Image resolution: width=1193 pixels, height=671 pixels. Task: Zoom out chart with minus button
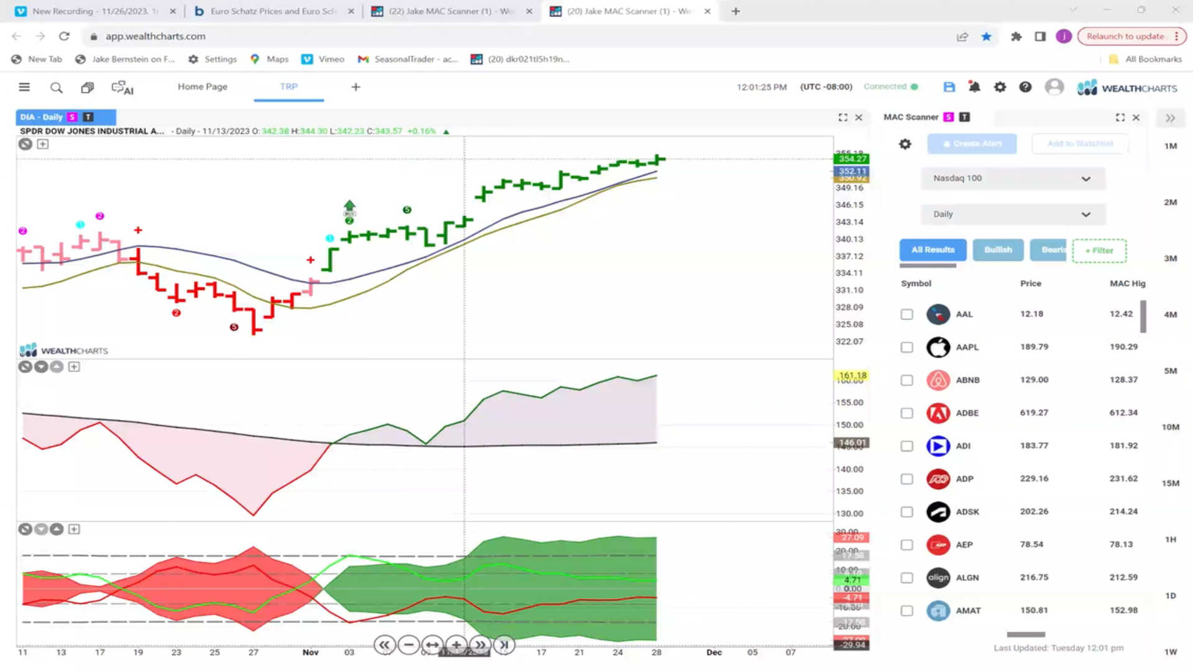pos(408,645)
